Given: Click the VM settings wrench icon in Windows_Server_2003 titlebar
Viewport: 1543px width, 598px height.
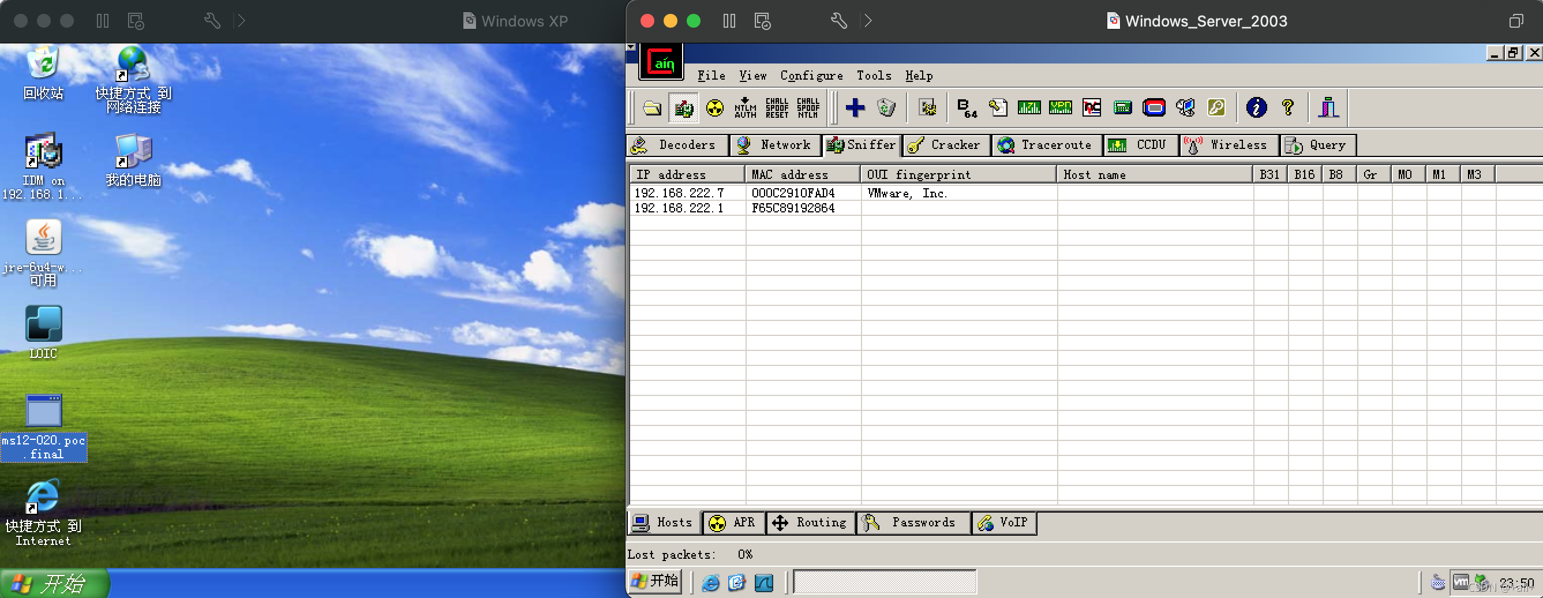Looking at the screenshot, I should tap(838, 21).
